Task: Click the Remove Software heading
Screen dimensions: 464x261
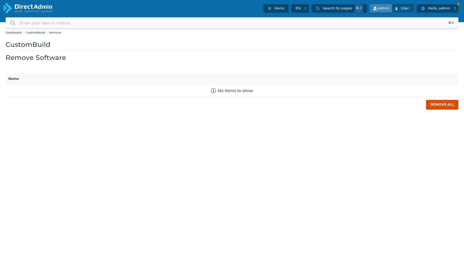Action: (x=36, y=58)
